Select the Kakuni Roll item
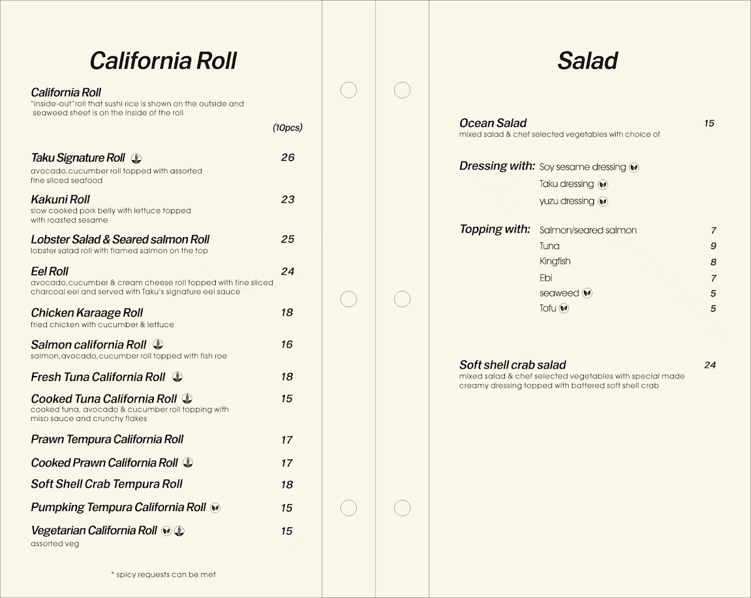The height and width of the screenshot is (598, 751). pyautogui.click(x=61, y=200)
